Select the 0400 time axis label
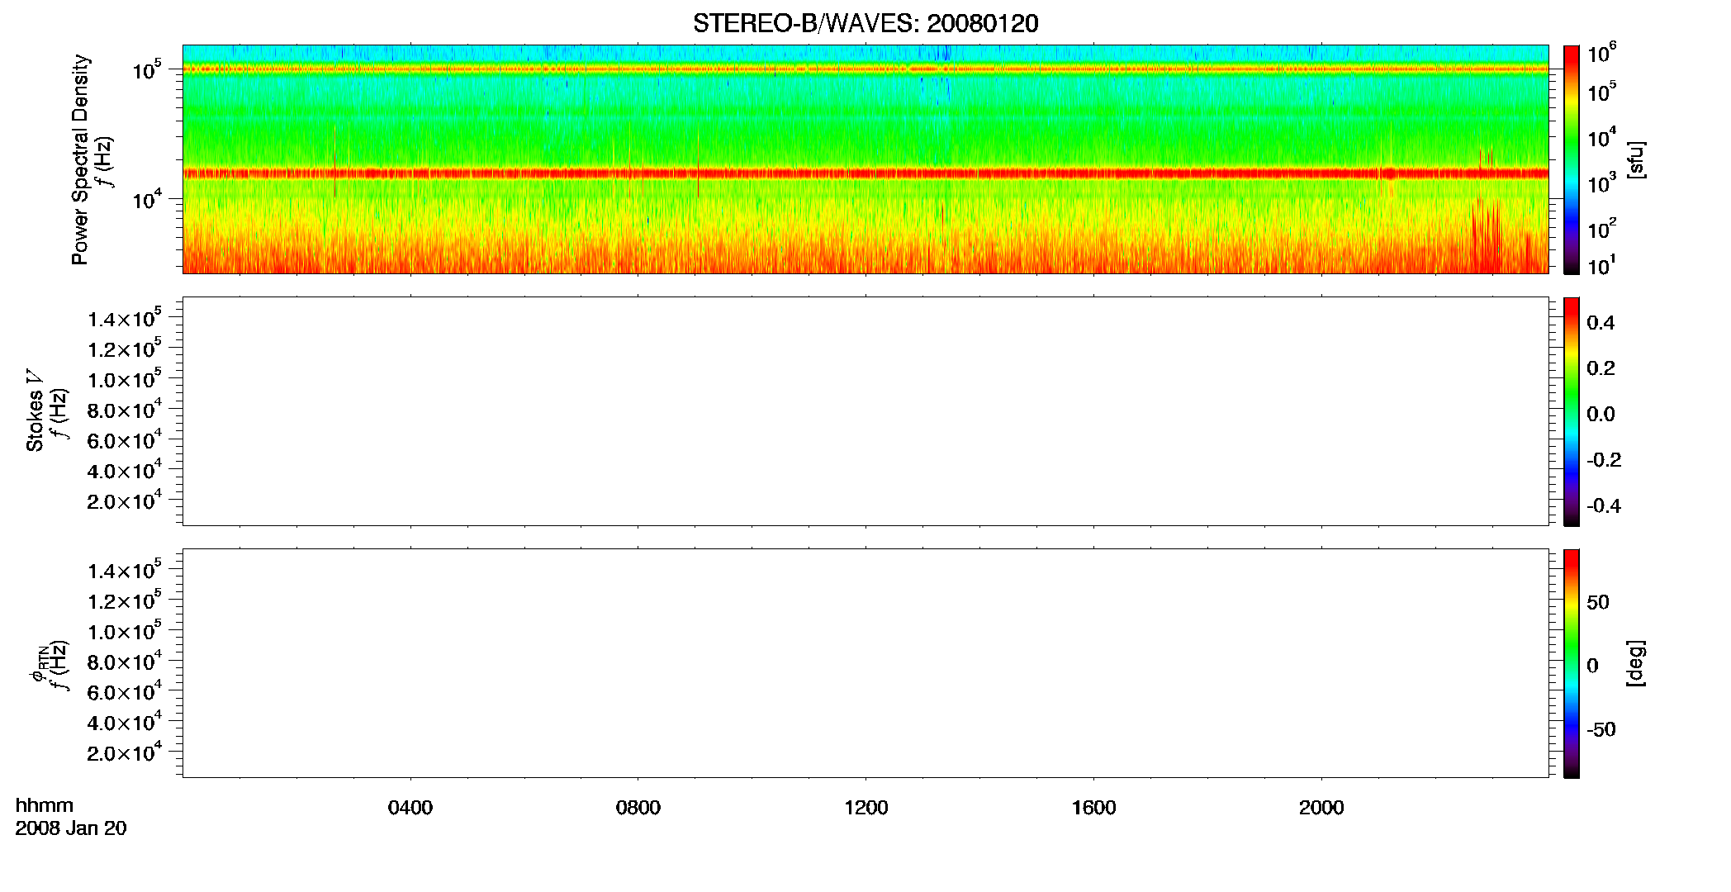The height and width of the screenshot is (892, 1731). tap(410, 808)
